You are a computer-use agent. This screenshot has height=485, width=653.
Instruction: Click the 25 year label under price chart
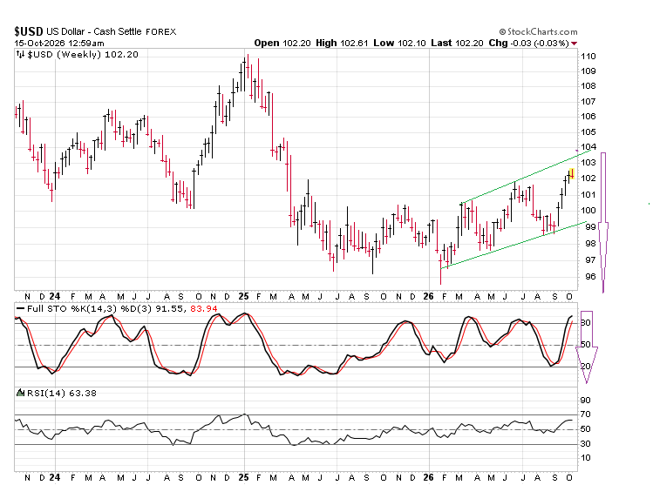pyautogui.click(x=243, y=296)
